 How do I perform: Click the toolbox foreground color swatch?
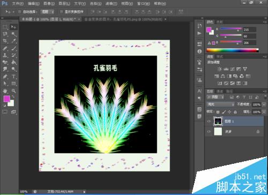coord(7,99)
